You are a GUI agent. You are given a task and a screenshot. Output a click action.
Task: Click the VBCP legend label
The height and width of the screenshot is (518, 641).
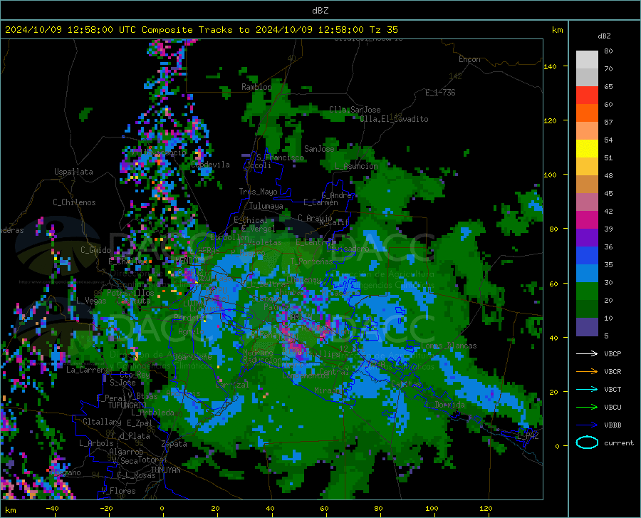[613, 353]
